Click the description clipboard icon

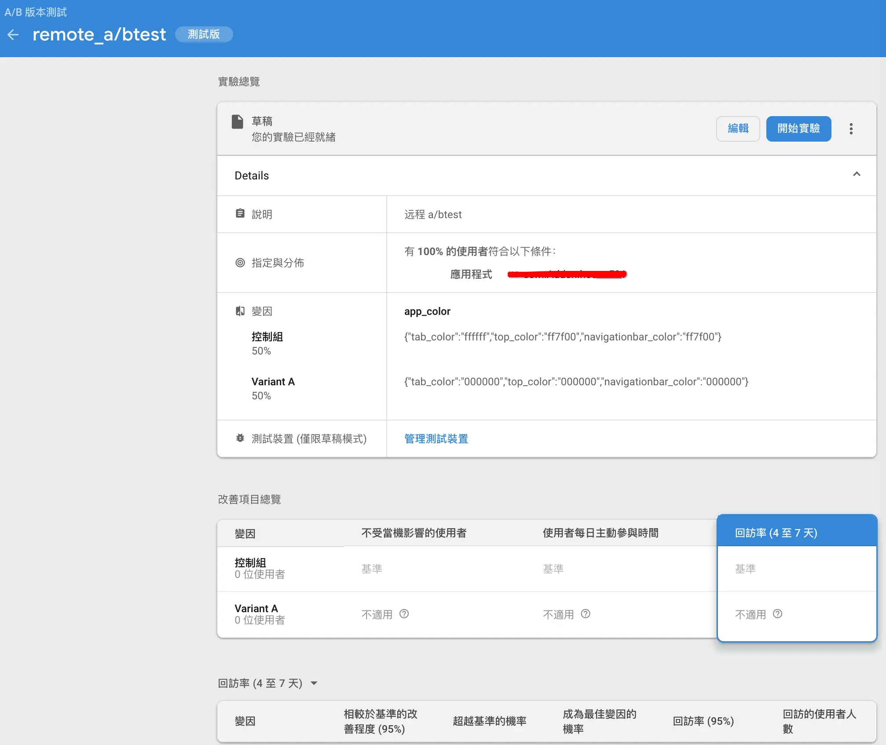(240, 214)
